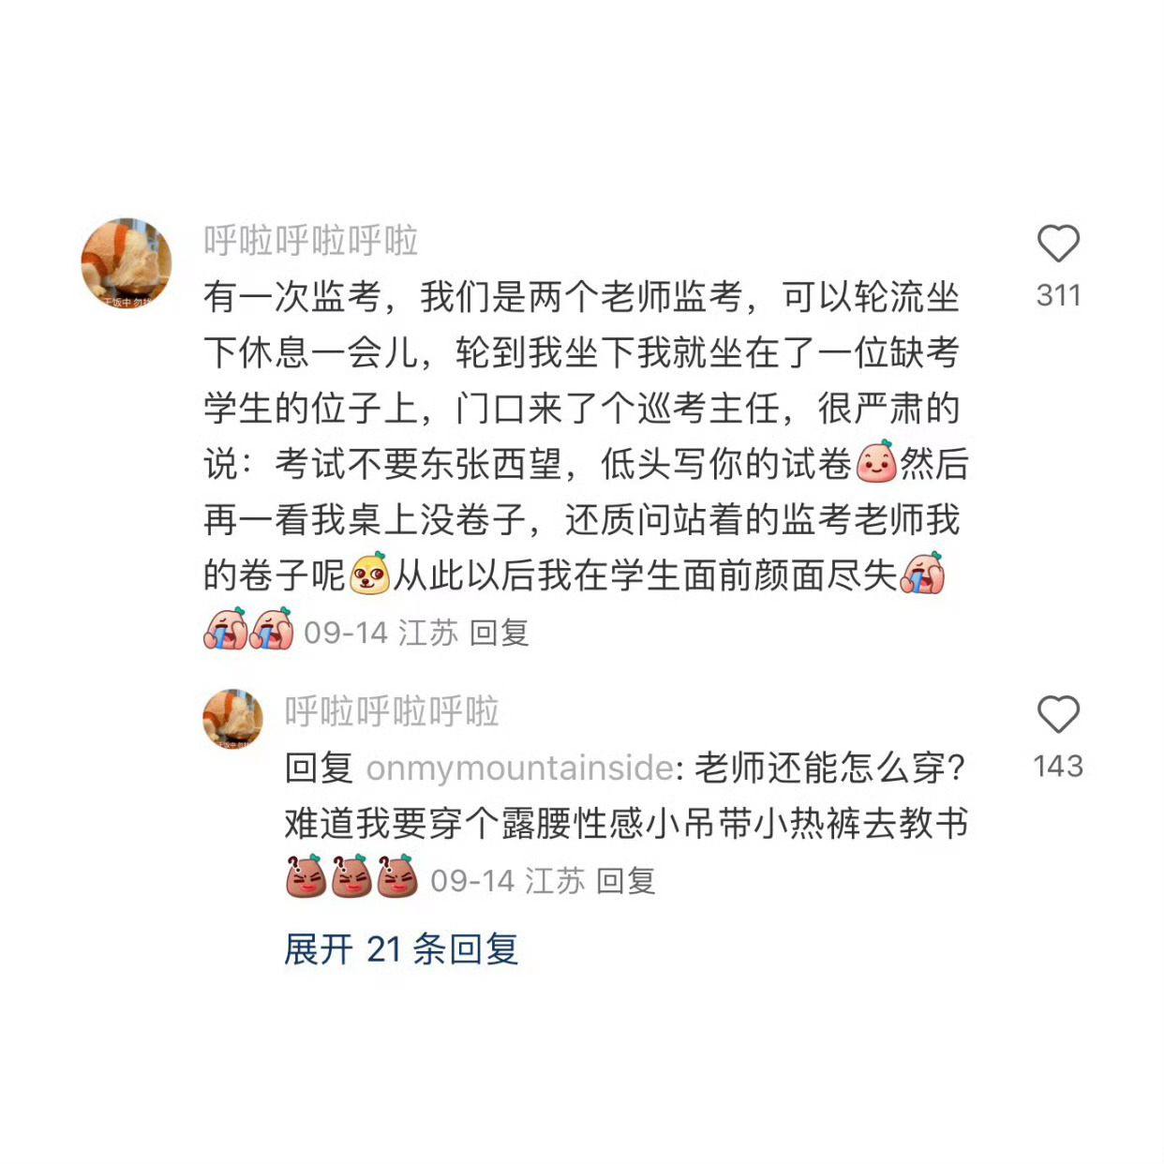Expand 展开 21 条回复
This screenshot has height=1164, width=1164.
401,949
